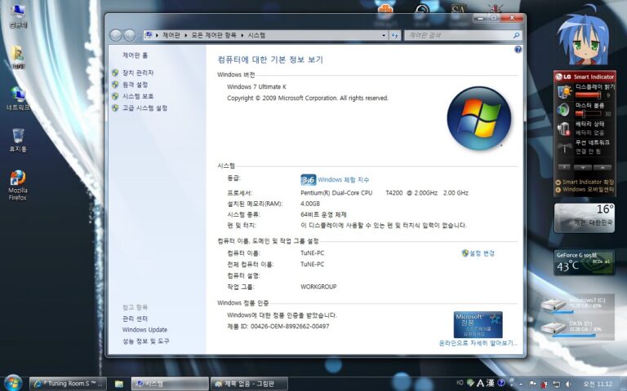Click the Microsoft 정품 genuine badge
The image size is (627, 391).
click(x=478, y=325)
